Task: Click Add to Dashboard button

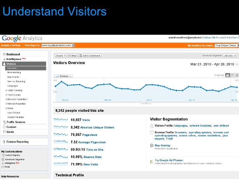Action: [x=90, y=56]
